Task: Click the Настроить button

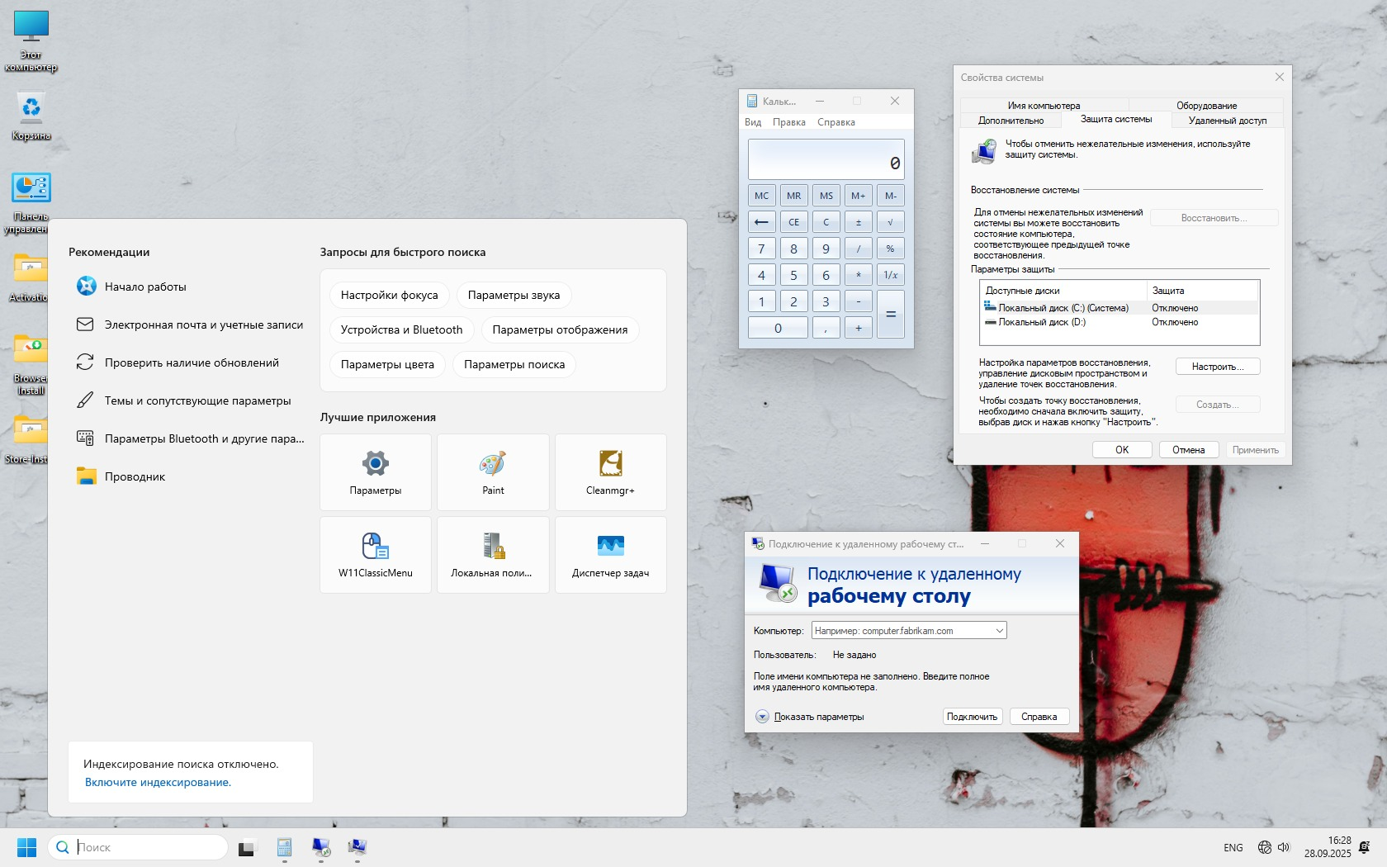Action: tap(1217, 367)
